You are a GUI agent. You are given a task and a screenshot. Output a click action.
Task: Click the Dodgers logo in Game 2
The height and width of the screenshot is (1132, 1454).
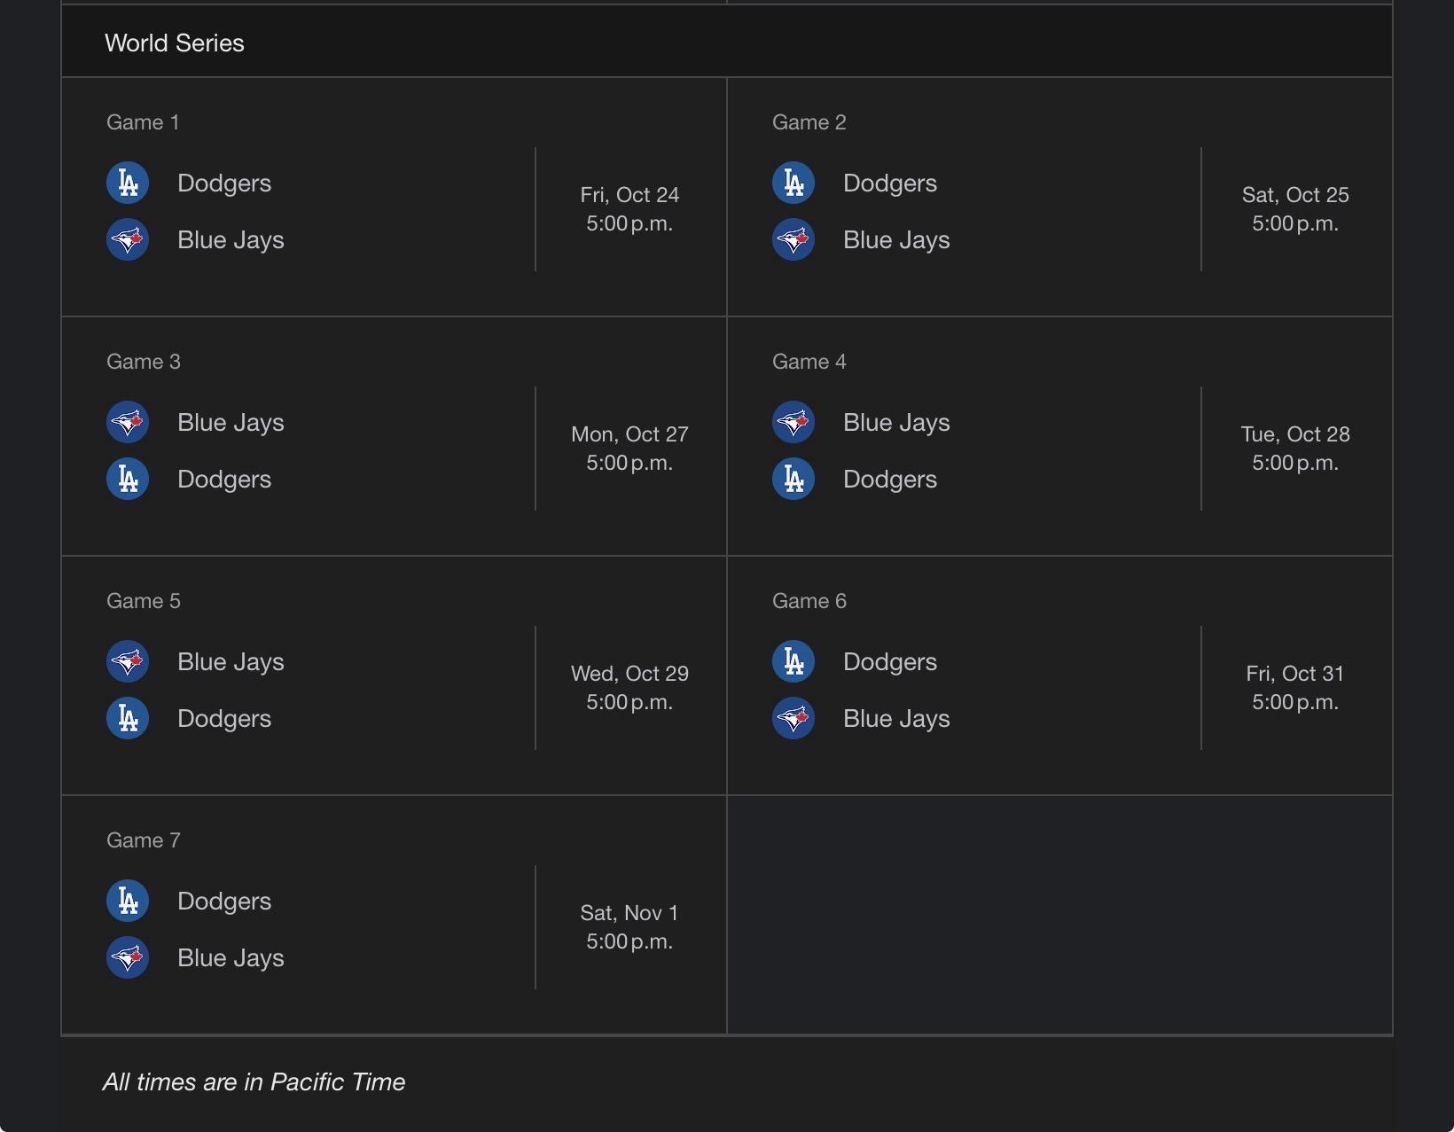[x=793, y=183]
